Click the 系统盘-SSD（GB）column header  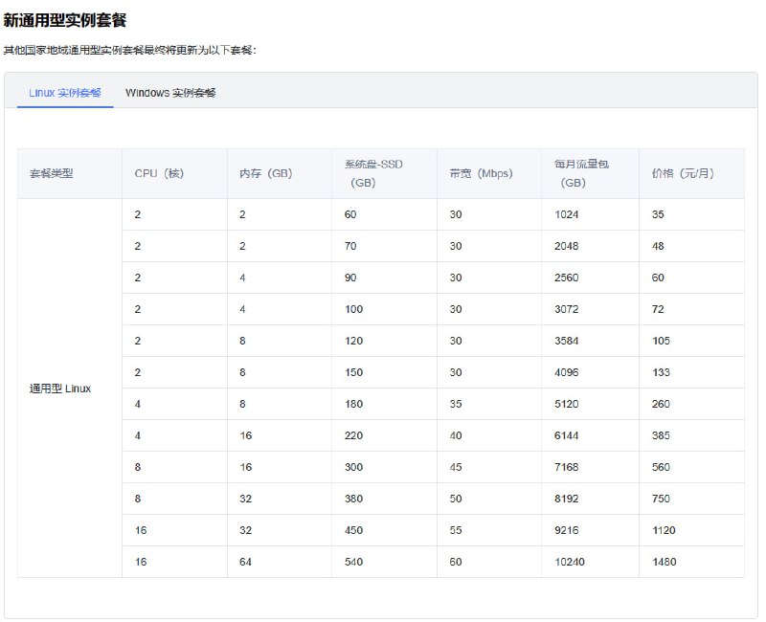tap(374, 173)
